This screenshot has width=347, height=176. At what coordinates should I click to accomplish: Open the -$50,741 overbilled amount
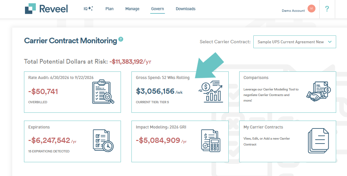click(43, 91)
